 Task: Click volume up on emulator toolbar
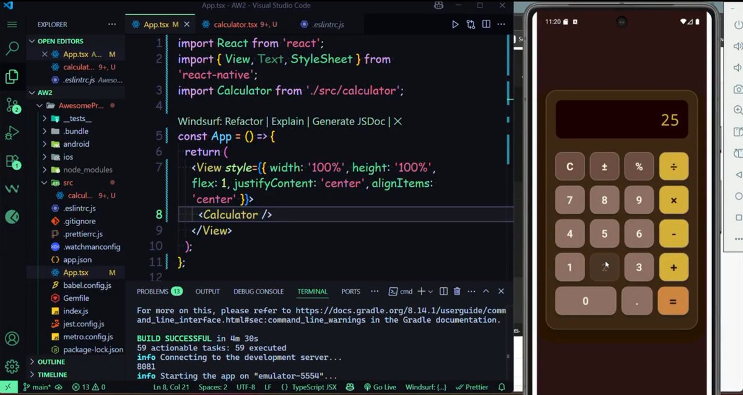(737, 46)
